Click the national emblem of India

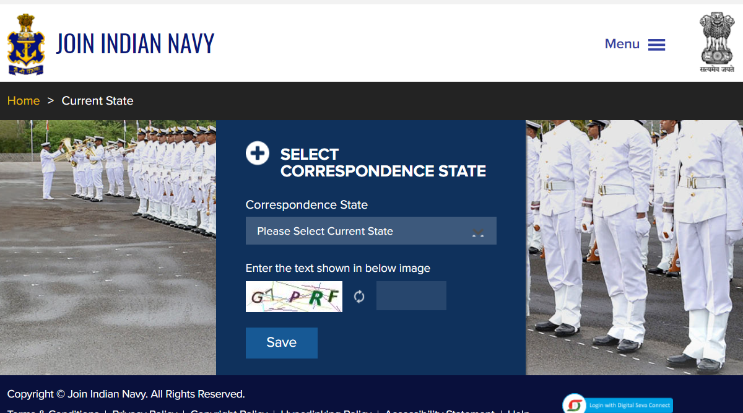pos(717,43)
